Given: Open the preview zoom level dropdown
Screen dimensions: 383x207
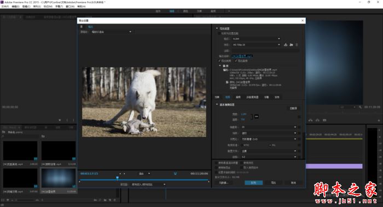Looking at the screenshot, I should (144, 174).
